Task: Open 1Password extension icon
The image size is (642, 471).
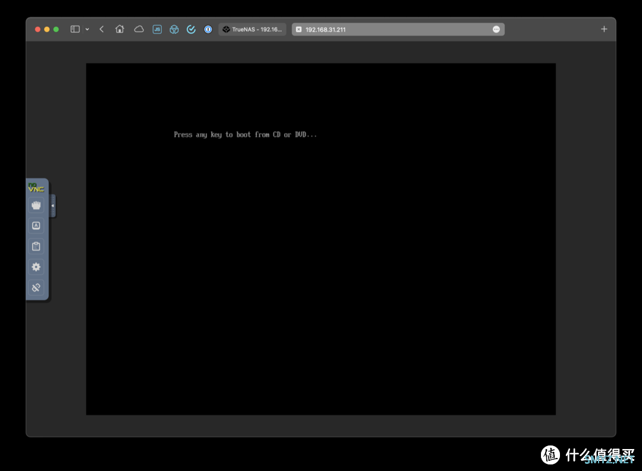Action: click(208, 29)
